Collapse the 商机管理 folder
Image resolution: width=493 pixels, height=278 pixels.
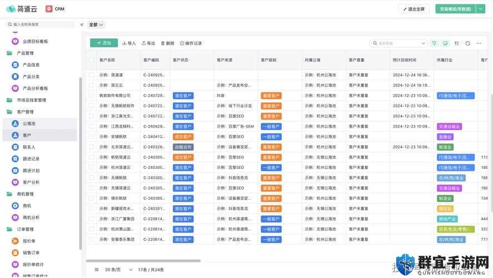(9, 194)
